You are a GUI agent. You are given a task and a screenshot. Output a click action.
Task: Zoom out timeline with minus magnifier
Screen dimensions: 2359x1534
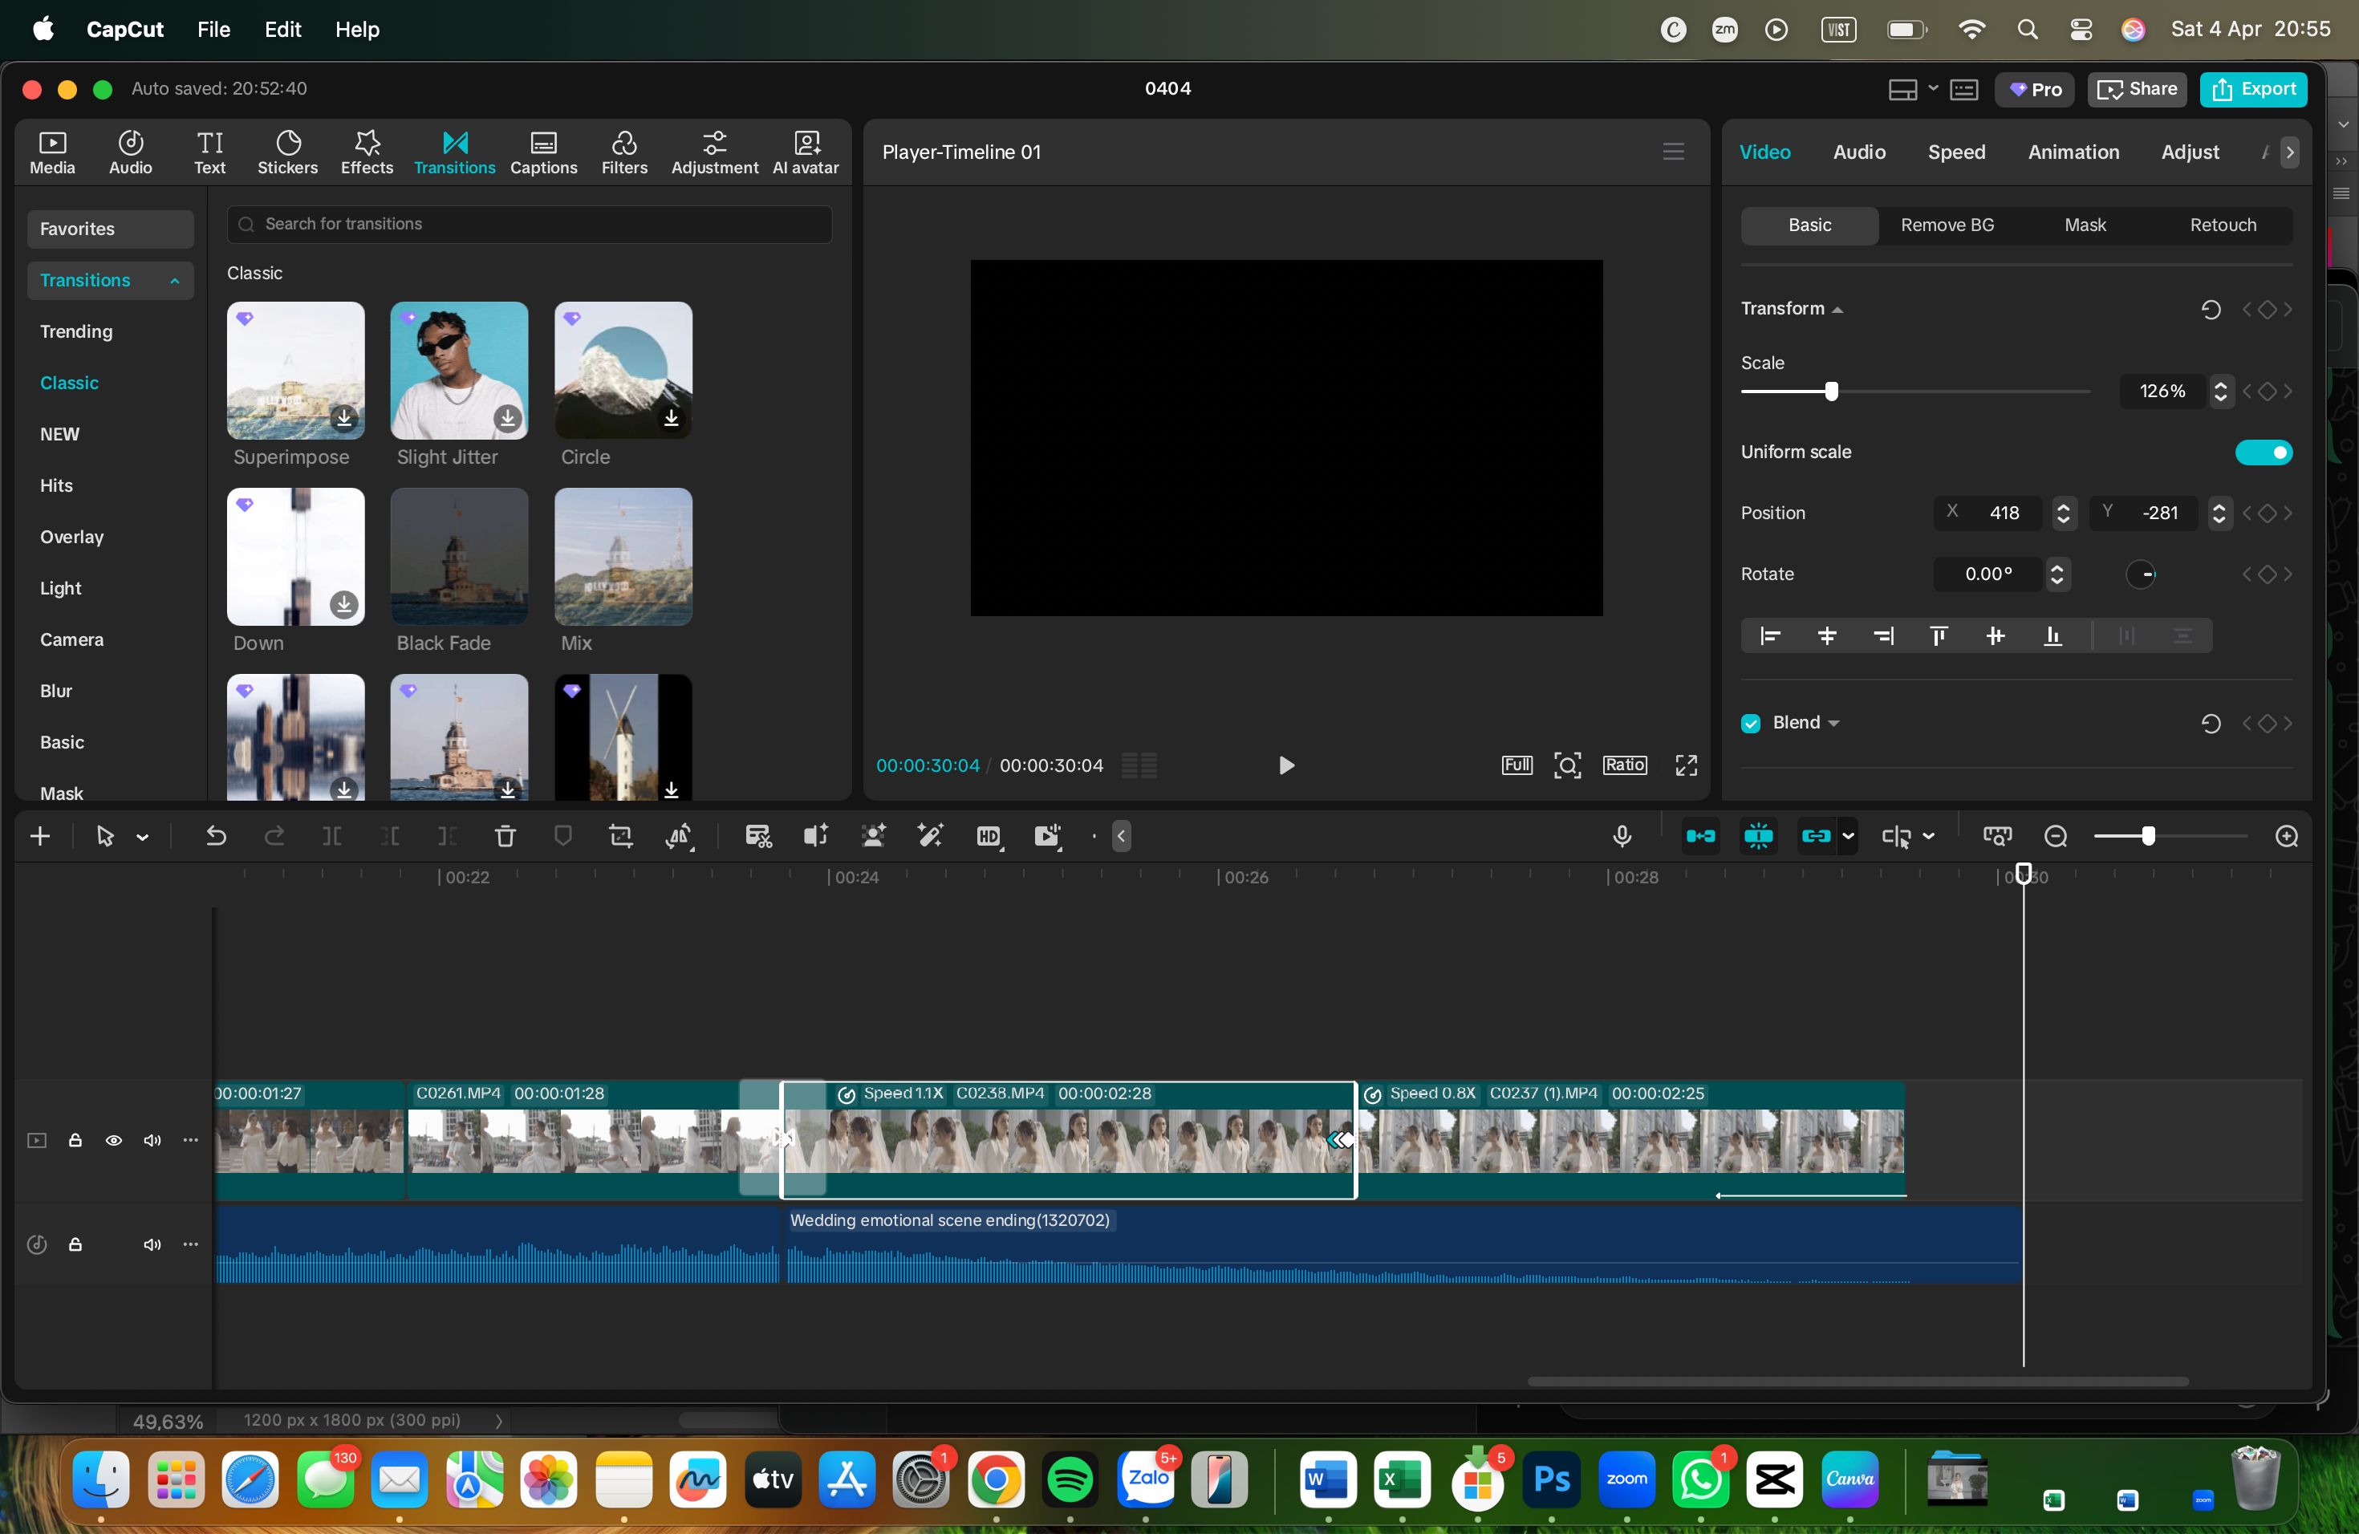tap(2056, 836)
